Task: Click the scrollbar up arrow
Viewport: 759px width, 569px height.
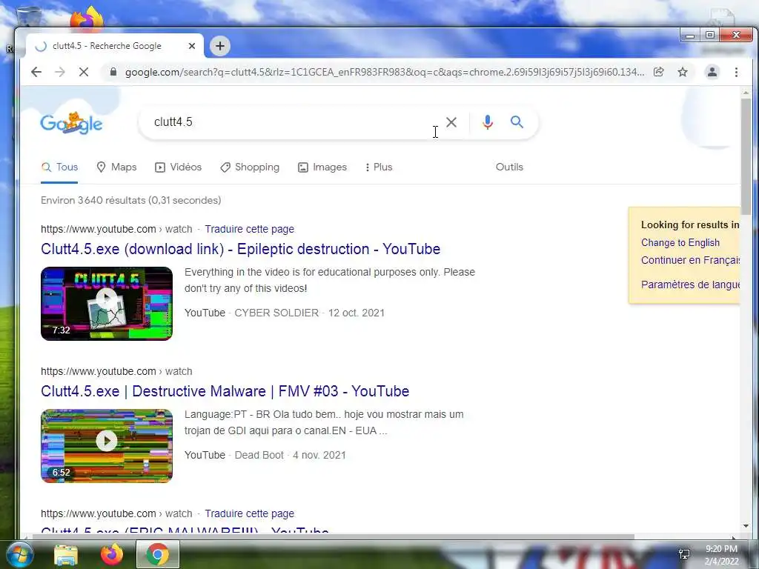Action: click(x=746, y=92)
